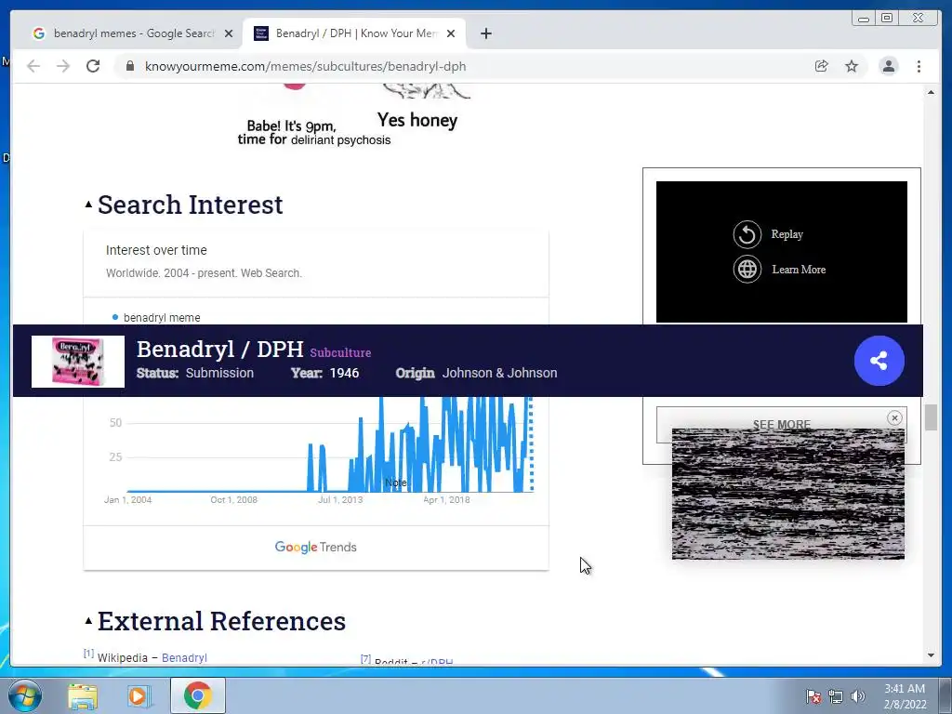
Task: Click the blue share button in the banner
Action: point(879,361)
